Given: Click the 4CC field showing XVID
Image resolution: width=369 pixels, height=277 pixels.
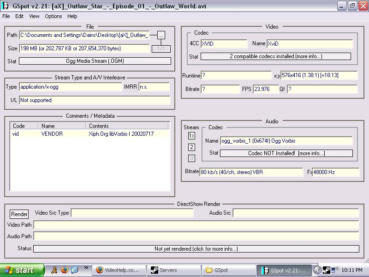Looking at the screenshot, I should [x=224, y=44].
